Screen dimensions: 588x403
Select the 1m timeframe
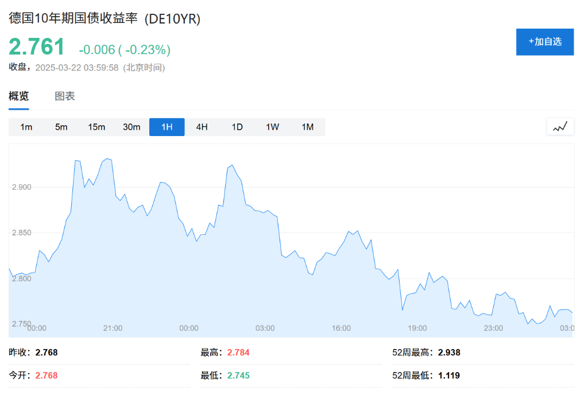pos(26,127)
